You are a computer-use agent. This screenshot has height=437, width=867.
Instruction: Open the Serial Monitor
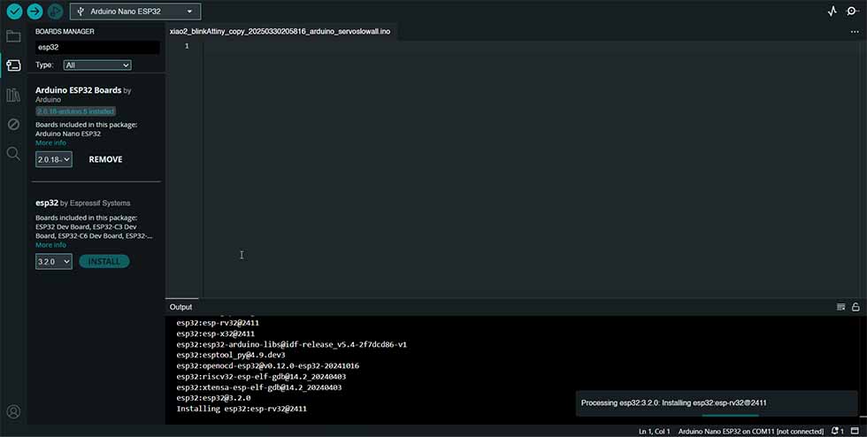click(x=853, y=11)
